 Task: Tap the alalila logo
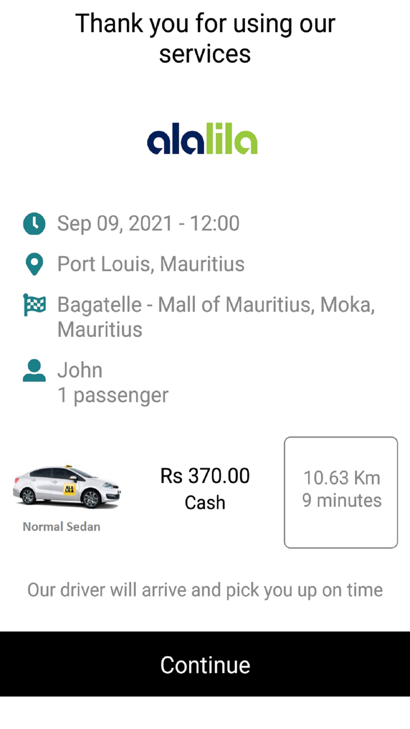204,139
